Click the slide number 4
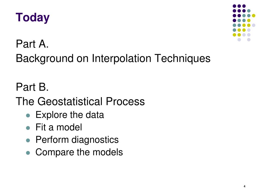 tap(244, 186)
